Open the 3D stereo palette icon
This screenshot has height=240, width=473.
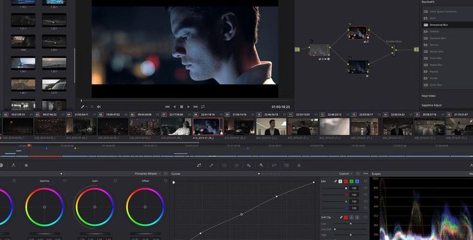click(287, 165)
